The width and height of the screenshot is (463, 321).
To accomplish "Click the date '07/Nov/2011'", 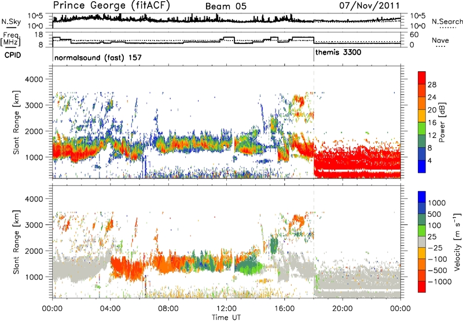I will pyautogui.click(x=369, y=6).
